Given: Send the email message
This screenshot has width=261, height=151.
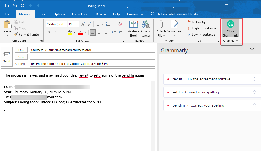Looking at the screenshot, I should click(7, 56).
